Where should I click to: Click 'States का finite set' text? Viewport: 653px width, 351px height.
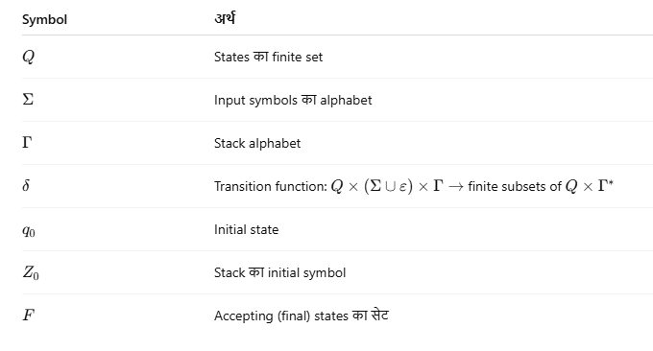pyautogui.click(x=268, y=57)
